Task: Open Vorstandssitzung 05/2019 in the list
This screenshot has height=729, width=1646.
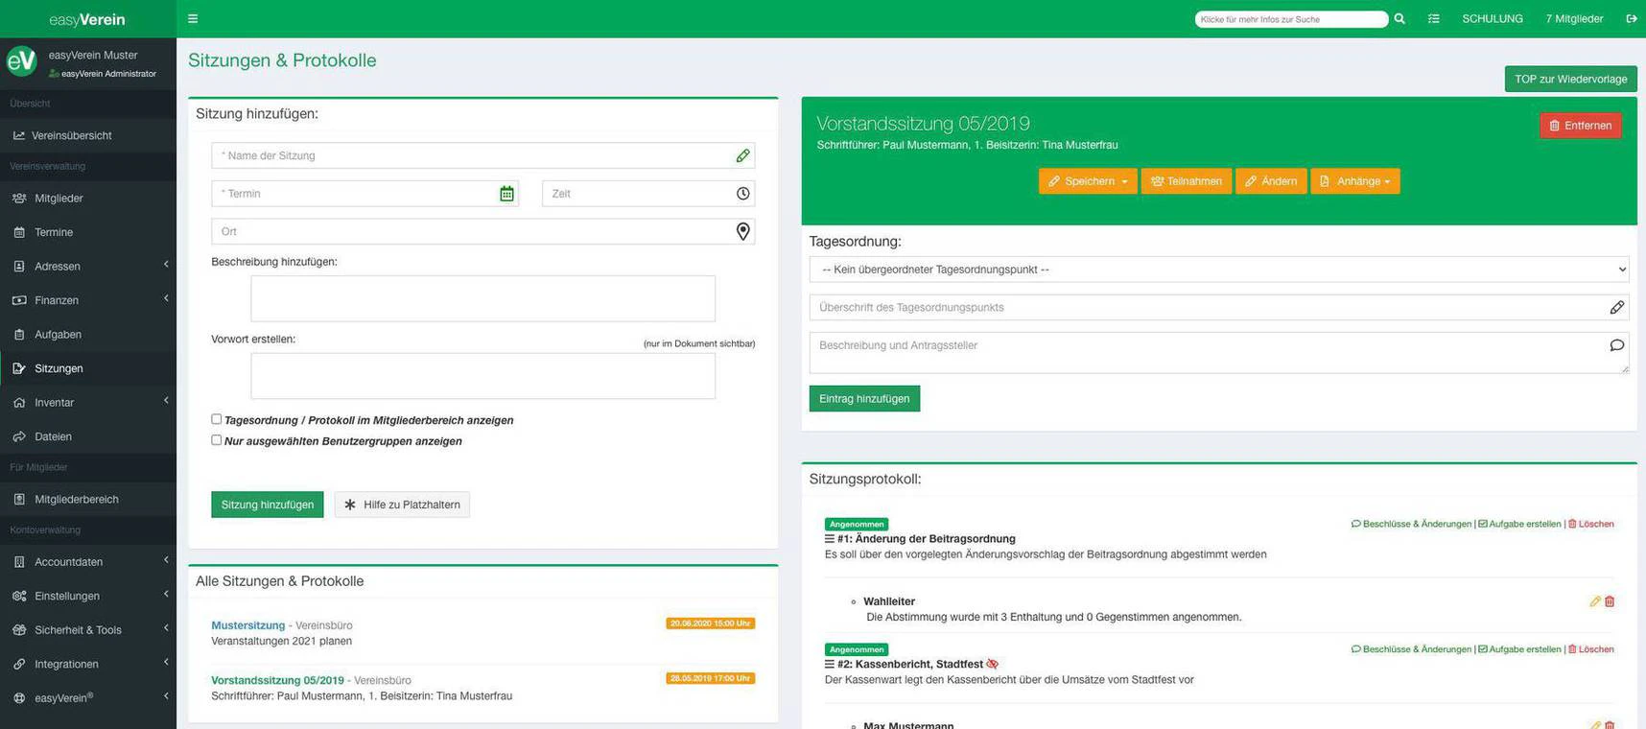Action: 277,680
